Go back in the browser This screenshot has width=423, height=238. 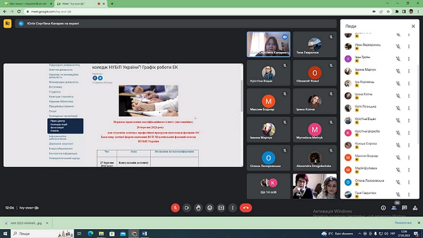5,11
